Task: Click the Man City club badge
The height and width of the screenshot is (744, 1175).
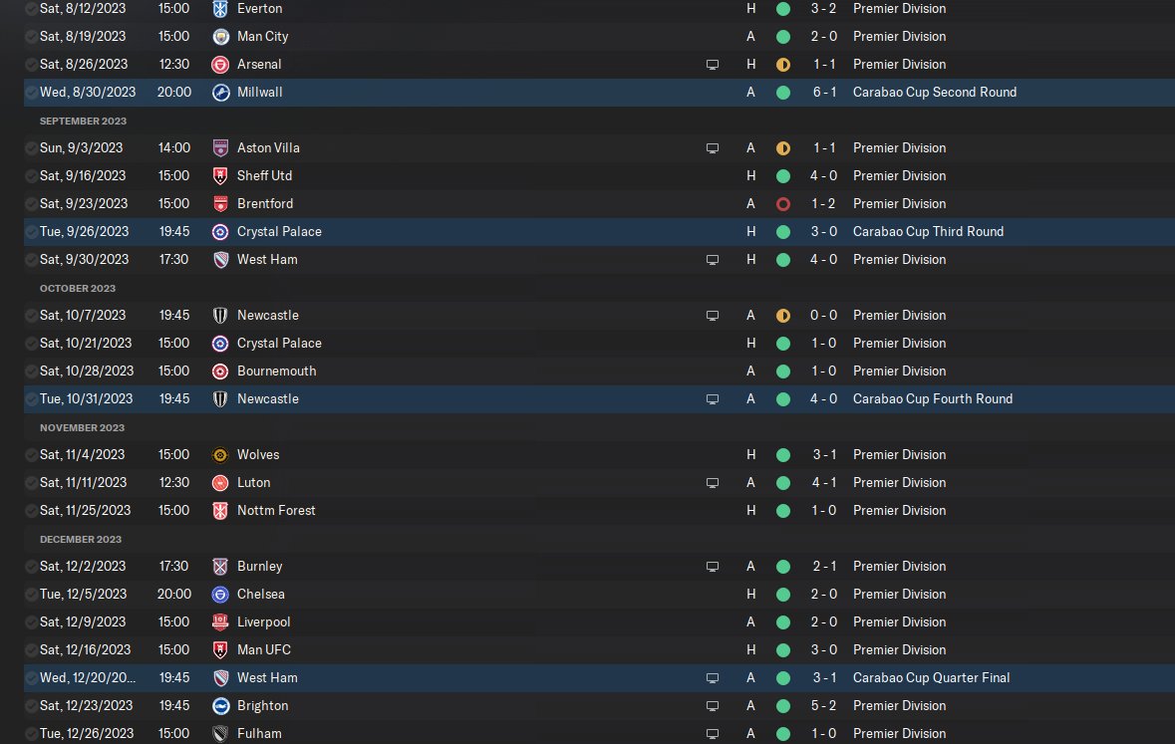Action: (x=220, y=36)
